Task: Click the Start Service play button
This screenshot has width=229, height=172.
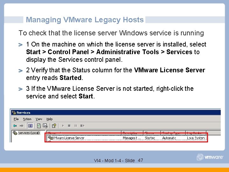Action: click(63, 125)
